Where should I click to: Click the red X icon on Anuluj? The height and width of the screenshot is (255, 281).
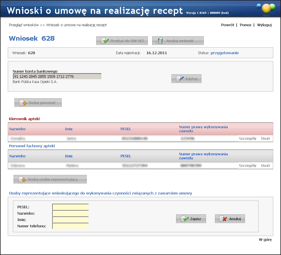tap(223, 219)
